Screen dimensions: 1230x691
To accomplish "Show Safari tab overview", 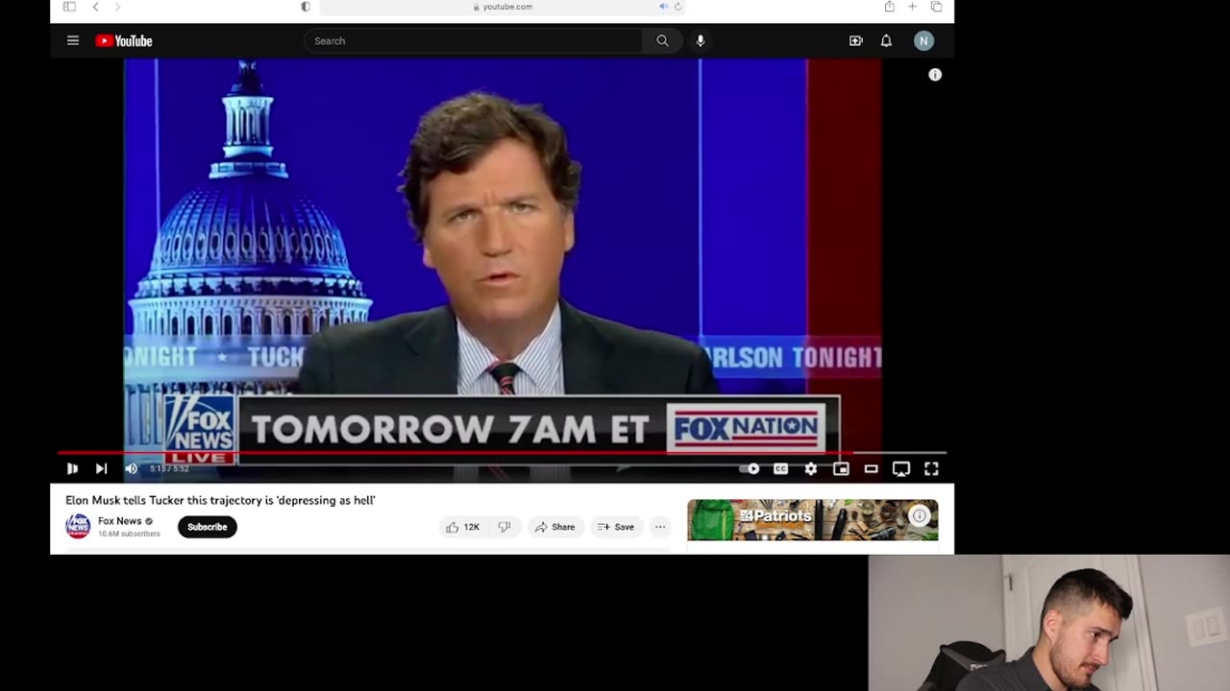I will 936,7.
